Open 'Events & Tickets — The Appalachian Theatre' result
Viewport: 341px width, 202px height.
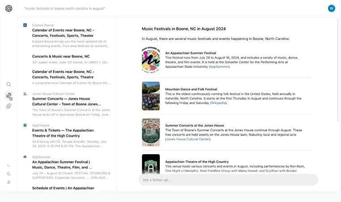63,133
